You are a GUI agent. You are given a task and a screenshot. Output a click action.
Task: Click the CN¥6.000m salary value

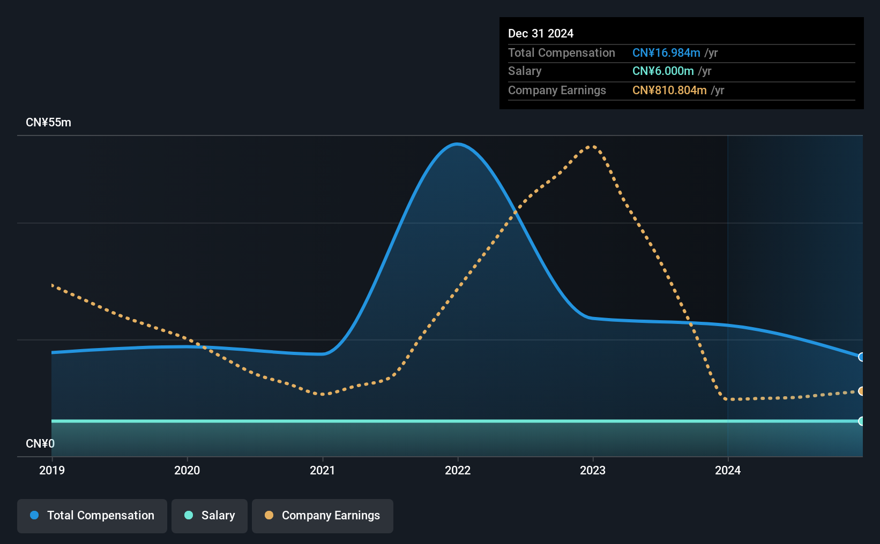663,71
